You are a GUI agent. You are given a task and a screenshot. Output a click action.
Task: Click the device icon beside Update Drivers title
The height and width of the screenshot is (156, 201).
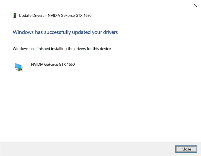click(x=15, y=15)
